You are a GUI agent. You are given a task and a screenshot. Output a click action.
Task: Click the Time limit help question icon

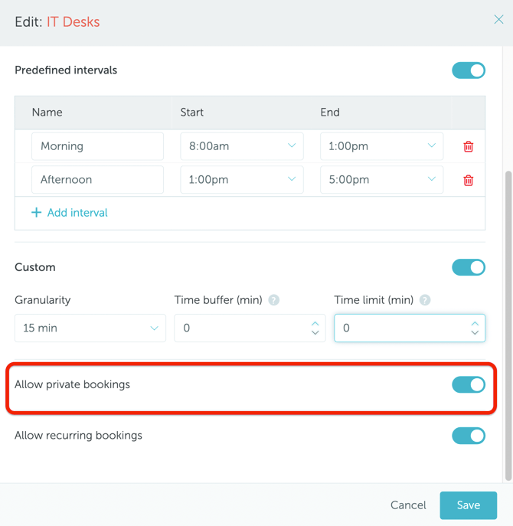coord(425,300)
